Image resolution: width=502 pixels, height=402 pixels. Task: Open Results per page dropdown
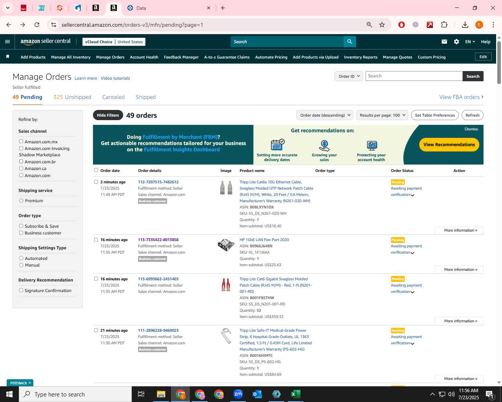pyautogui.click(x=382, y=115)
